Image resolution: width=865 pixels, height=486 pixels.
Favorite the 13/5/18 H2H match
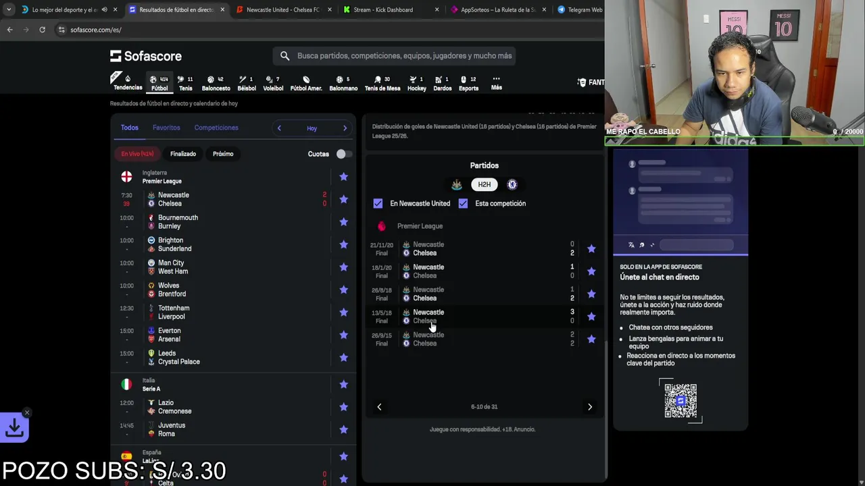(x=591, y=317)
